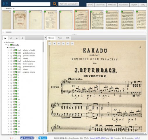This screenshot has height=140, width=148.
Task: Go to next page with right arrow
Action: coord(68,43)
